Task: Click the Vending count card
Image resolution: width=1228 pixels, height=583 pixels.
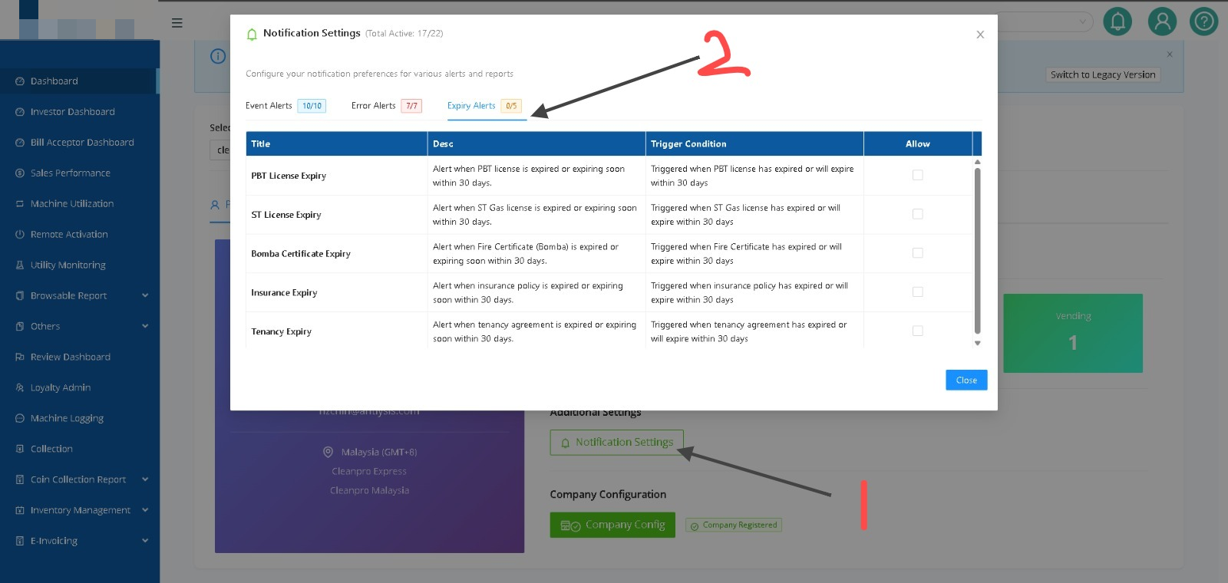Action: coord(1073,333)
